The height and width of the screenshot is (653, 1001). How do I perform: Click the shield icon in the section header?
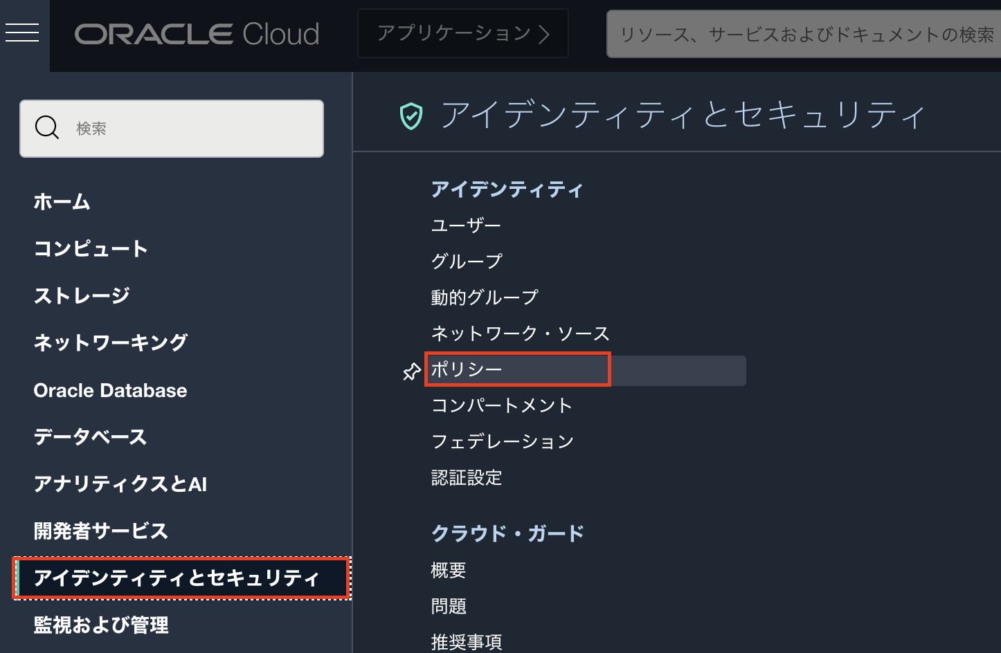pos(411,116)
